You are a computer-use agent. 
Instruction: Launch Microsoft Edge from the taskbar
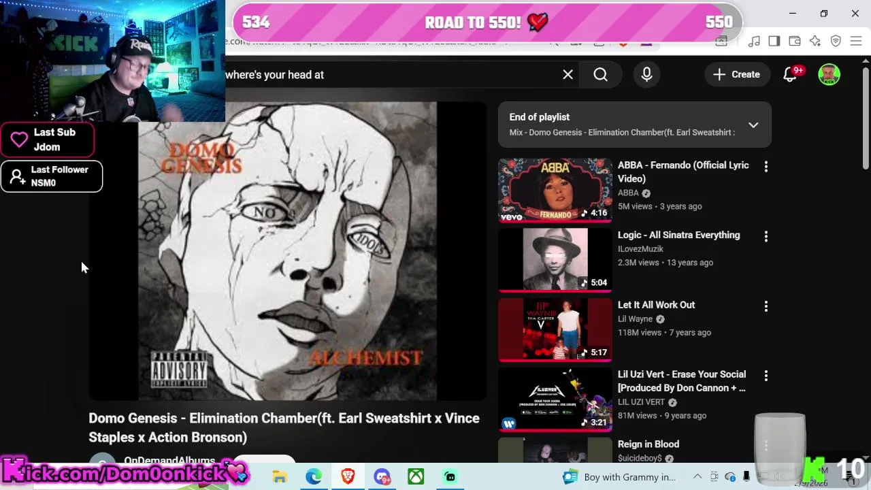314,477
